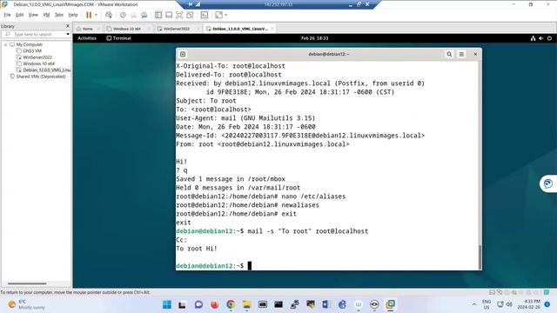Click the VMware Workstation taskbar icon
Screen dimensions: 557x313
pos(390,304)
